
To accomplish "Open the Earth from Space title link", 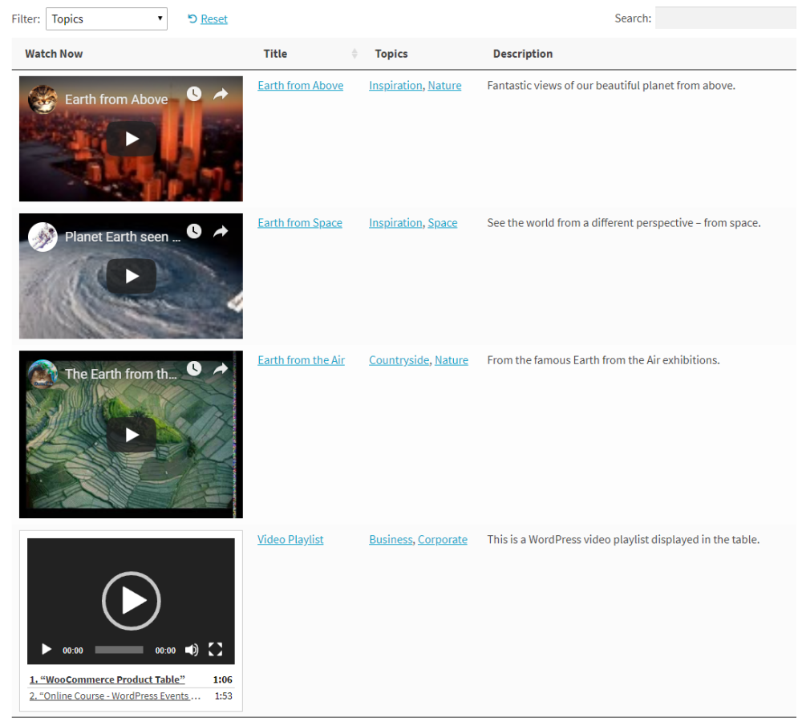I will (x=300, y=223).
